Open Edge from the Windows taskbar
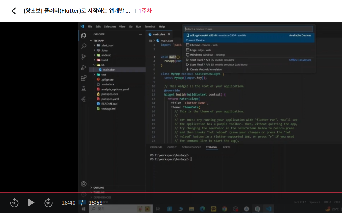342x213 pixels. (x=202, y=209)
